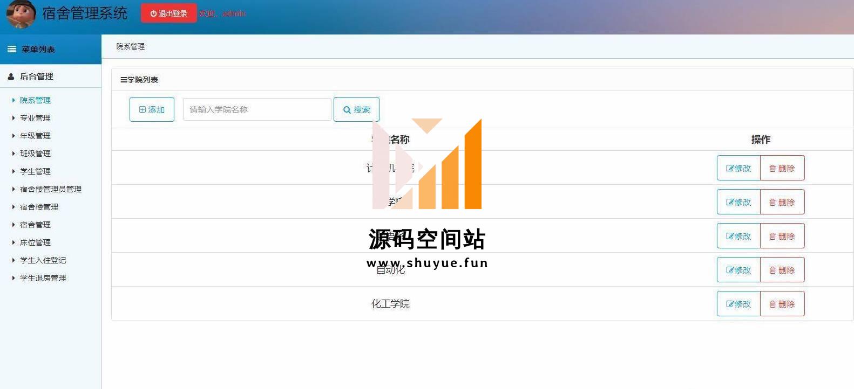Click the 搜索 search button
This screenshot has width=854, height=389.
point(356,109)
